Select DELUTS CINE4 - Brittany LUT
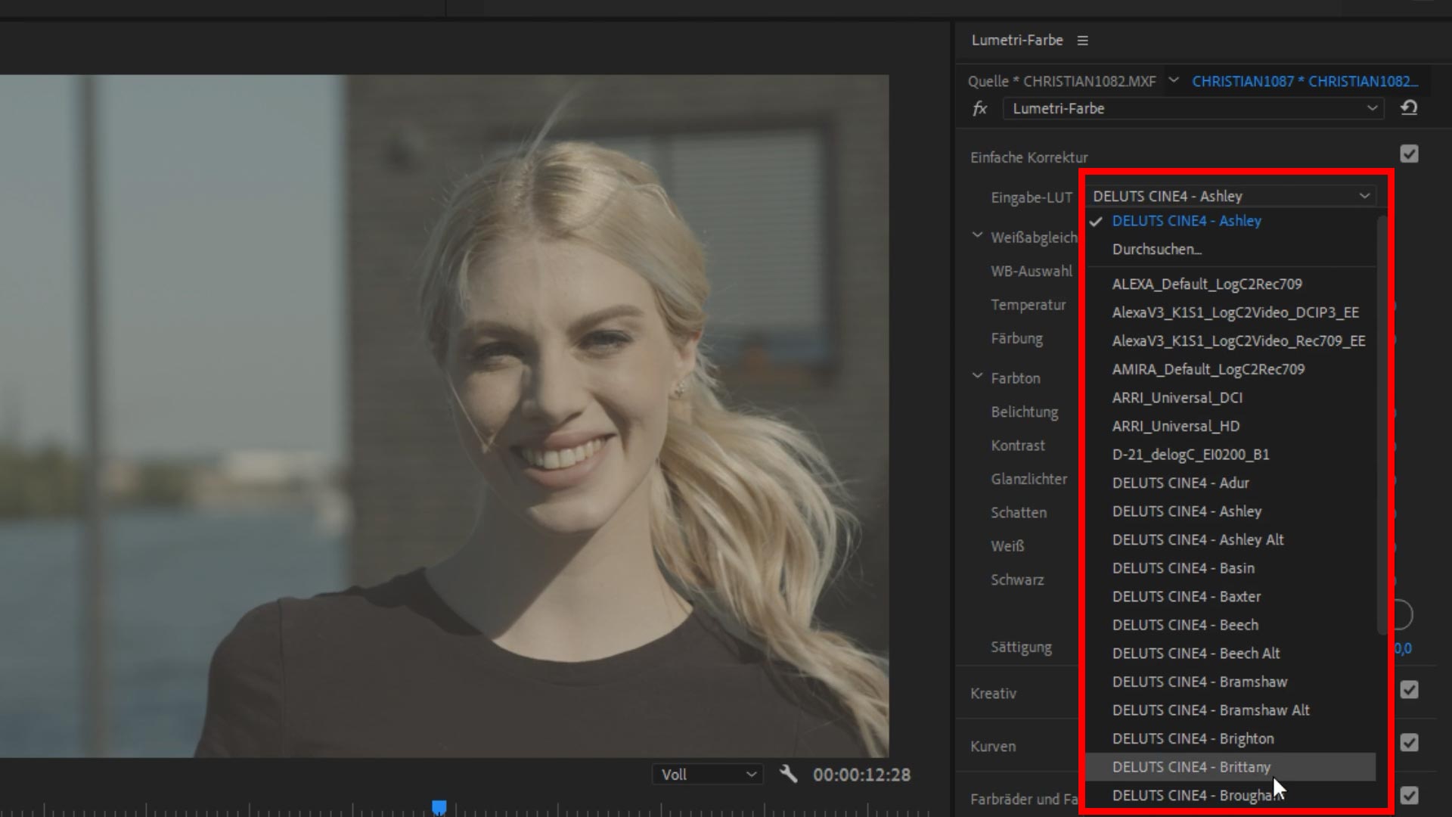The image size is (1452, 817). pyautogui.click(x=1231, y=767)
